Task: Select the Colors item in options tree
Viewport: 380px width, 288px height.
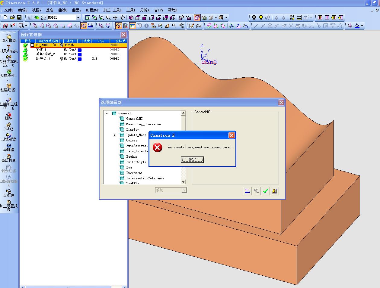Action: (132, 140)
